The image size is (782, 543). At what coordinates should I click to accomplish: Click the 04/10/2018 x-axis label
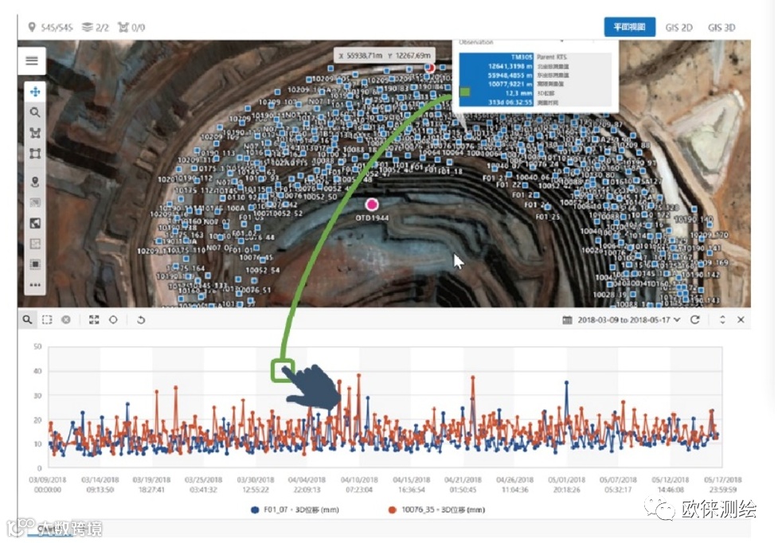(359, 484)
